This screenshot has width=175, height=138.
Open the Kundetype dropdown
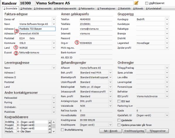click(x=167, y=24)
